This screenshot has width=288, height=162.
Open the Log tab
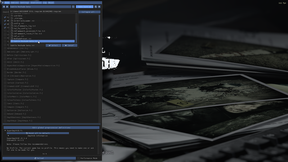tap(45, 3)
